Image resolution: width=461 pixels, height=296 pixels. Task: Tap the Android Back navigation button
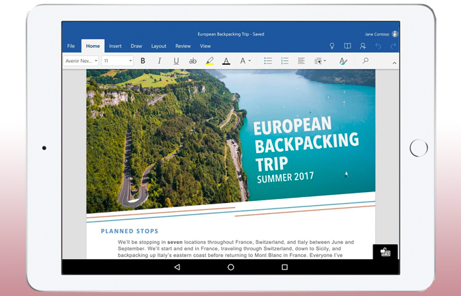pos(177,267)
